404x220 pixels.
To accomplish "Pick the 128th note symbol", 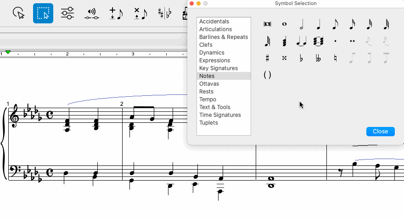I will (267, 41).
